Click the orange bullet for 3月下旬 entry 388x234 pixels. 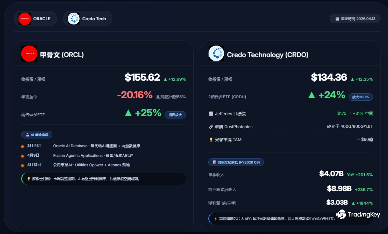tap(23, 146)
